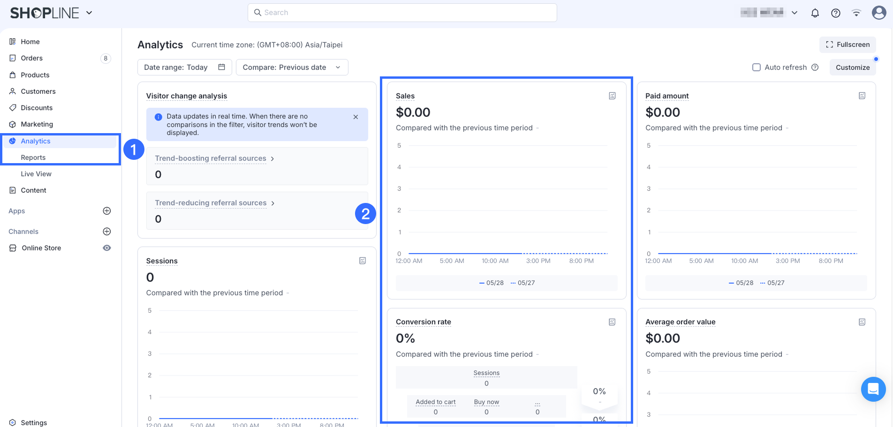Open the Date range: Today picker
893x427 pixels.
[x=184, y=67]
